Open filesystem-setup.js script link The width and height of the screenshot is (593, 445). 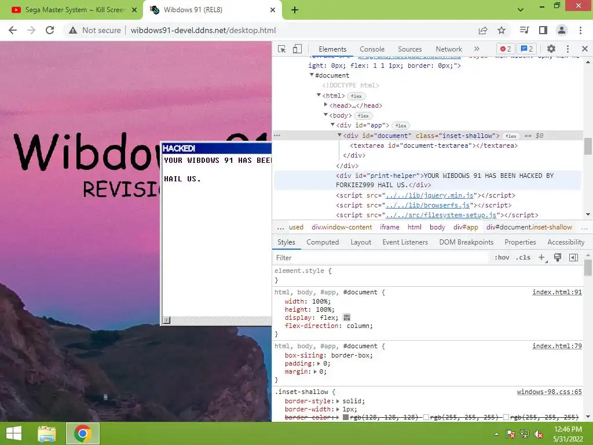tap(441, 215)
